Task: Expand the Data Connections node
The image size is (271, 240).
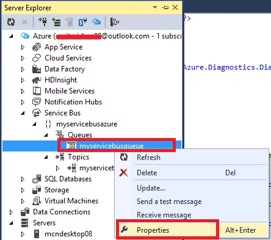Action: (x=11, y=212)
